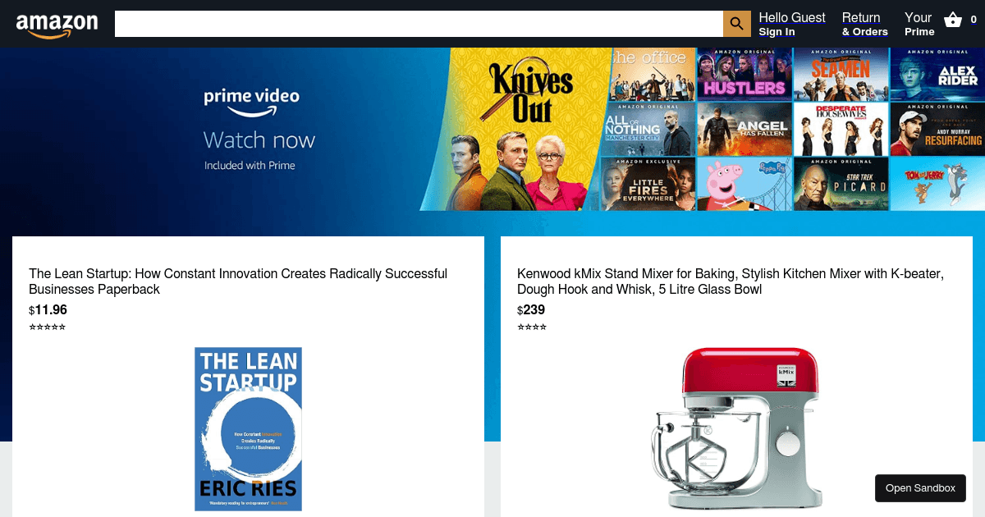
Task: Open the Alex Rider show thumbnail
Action: [938, 74]
